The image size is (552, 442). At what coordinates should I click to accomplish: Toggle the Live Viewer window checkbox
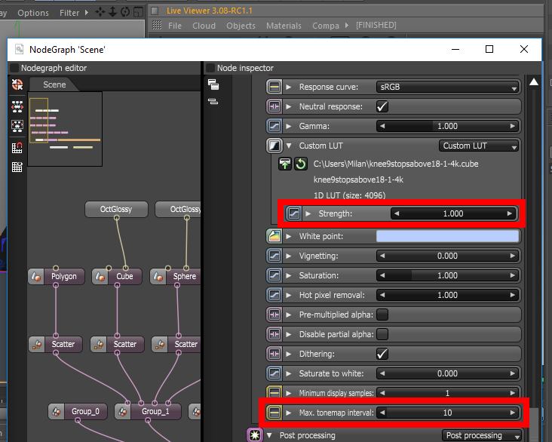[155, 11]
